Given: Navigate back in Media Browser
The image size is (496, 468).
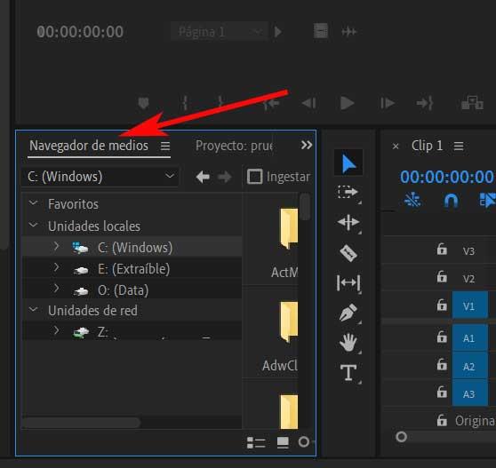Looking at the screenshot, I should (203, 177).
